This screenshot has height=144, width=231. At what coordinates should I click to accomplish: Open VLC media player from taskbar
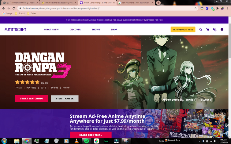(x=76, y=141)
